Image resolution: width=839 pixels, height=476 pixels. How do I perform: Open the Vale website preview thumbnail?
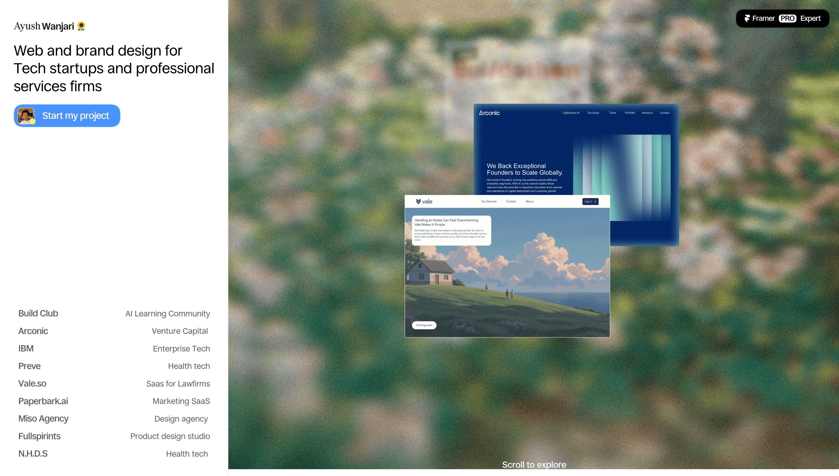coord(507,266)
